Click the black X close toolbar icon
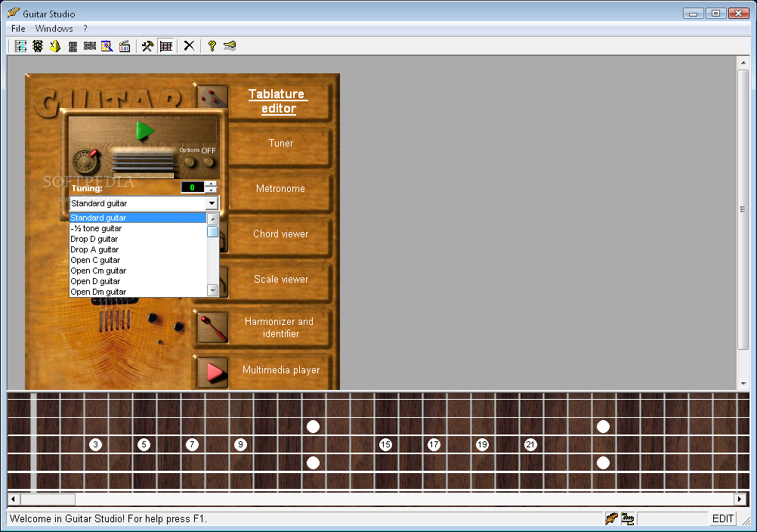757x532 pixels. pyautogui.click(x=189, y=46)
